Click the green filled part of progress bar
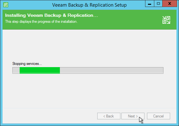This screenshot has height=126, width=179. [40, 70]
